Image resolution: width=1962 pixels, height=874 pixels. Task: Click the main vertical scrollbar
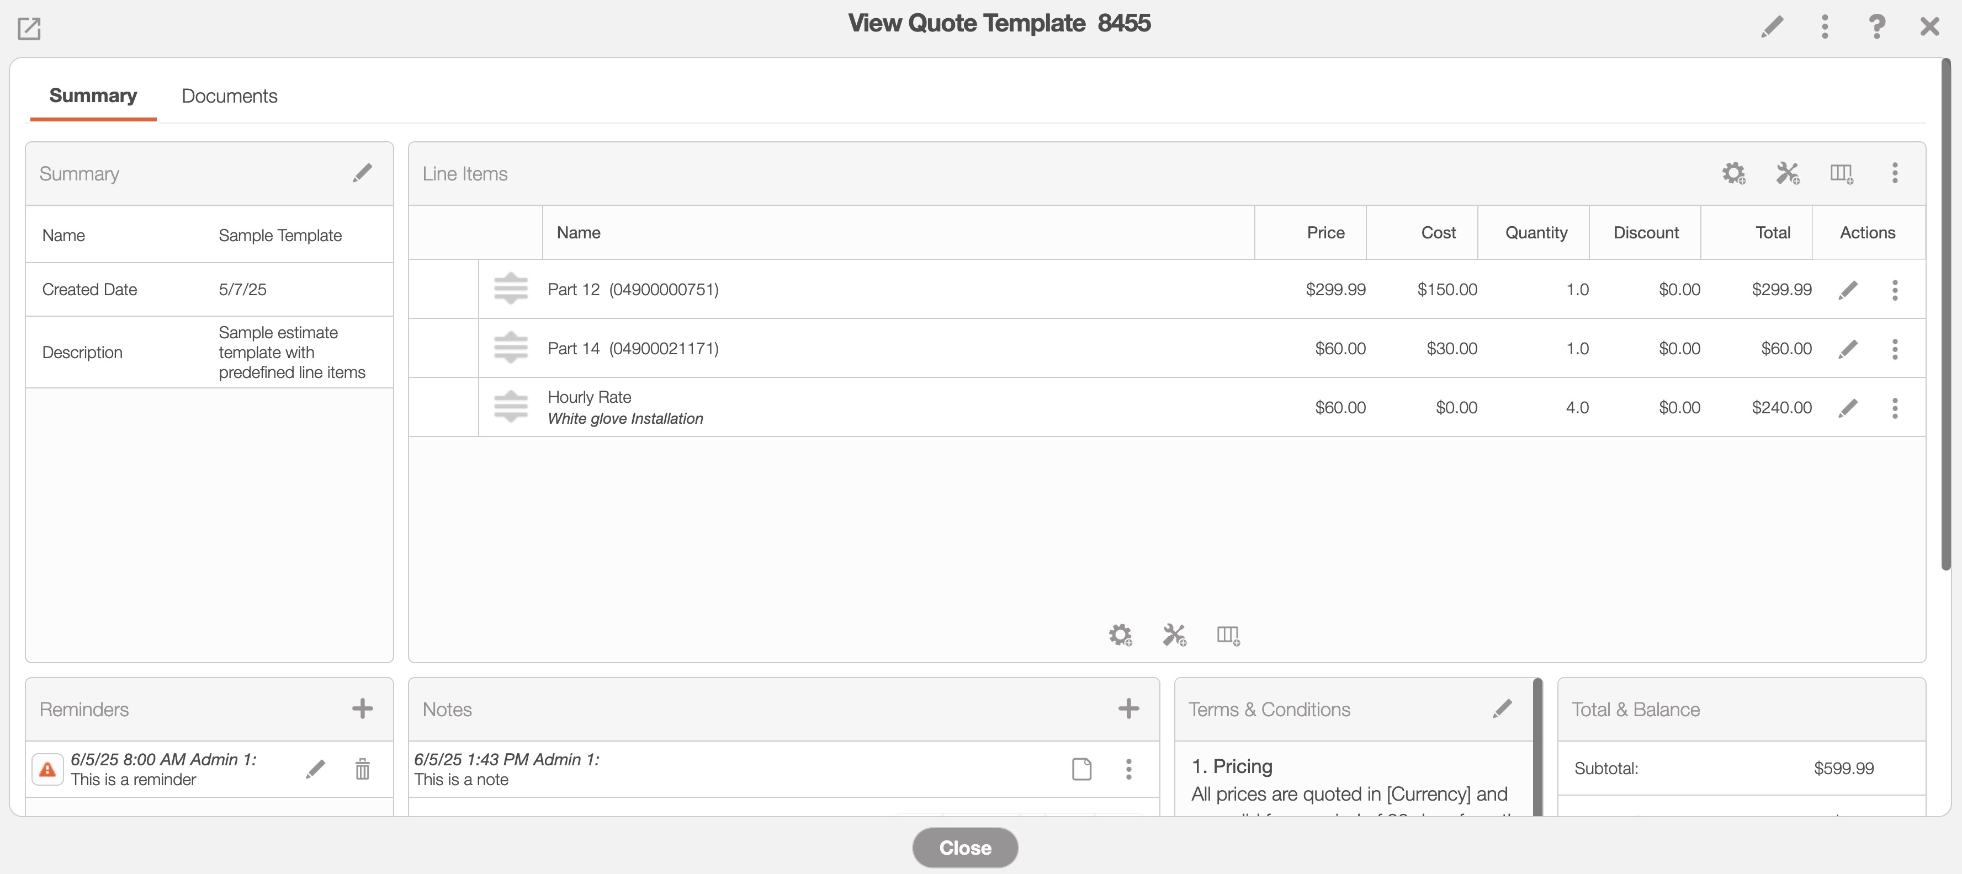point(1946,313)
